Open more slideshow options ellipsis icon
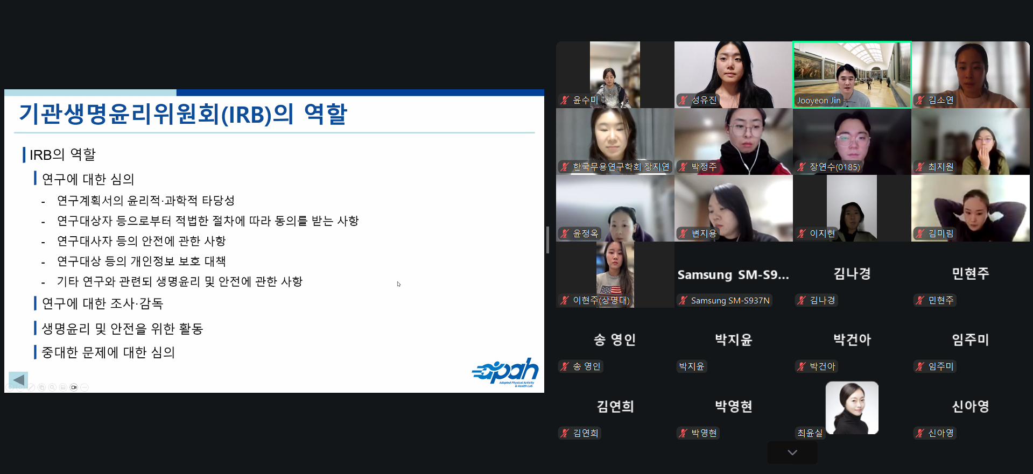The image size is (1033, 474). 85,387
